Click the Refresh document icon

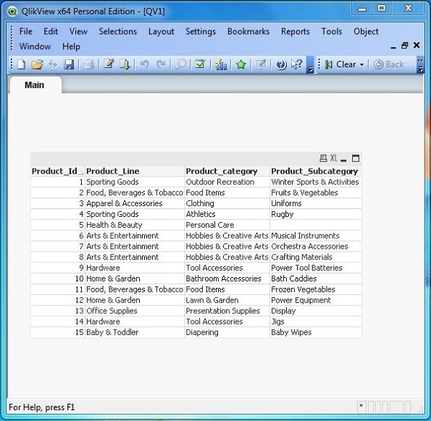click(x=52, y=64)
